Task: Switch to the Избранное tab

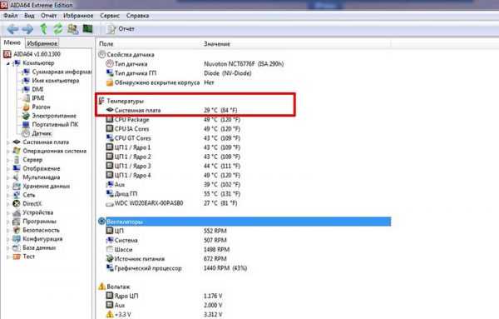Action: [x=42, y=43]
